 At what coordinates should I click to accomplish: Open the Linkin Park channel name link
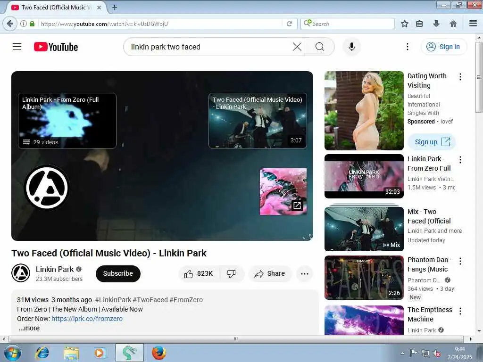[55, 269]
